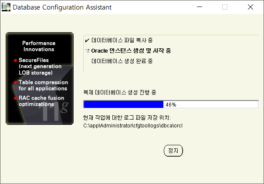Click the in-progress icon beside Oracle 인스턴스 생성
Viewport: 264px width, 184px height.
click(87, 51)
